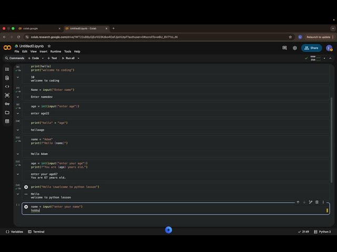Open Terminal at bottom
The image size is (337, 252).
36,232
